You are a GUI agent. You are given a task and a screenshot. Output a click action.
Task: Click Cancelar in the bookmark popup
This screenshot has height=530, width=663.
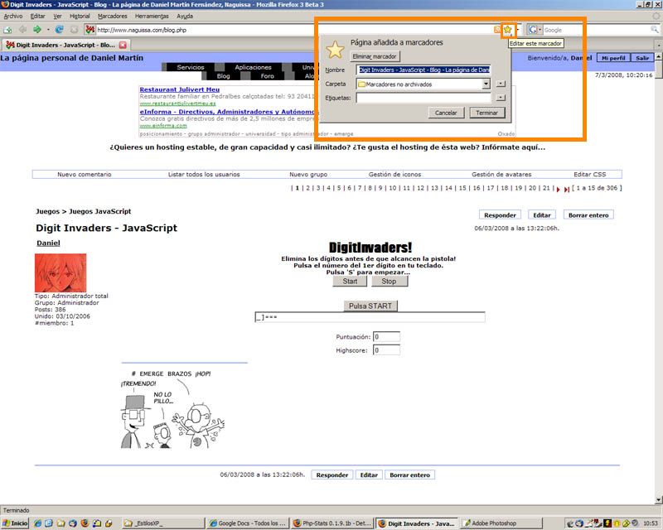click(x=446, y=113)
